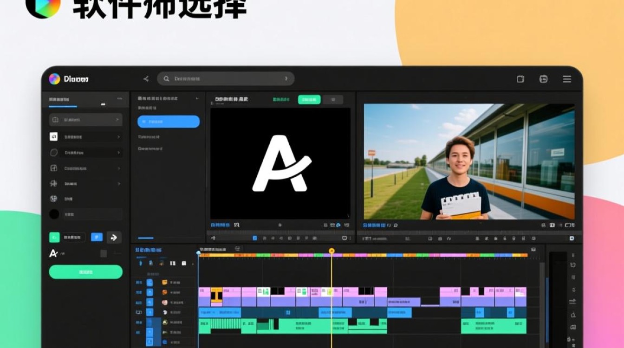Open the highlighted first row of the sidebar
Screen dimensions: 624x348
[x=86, y=120]
